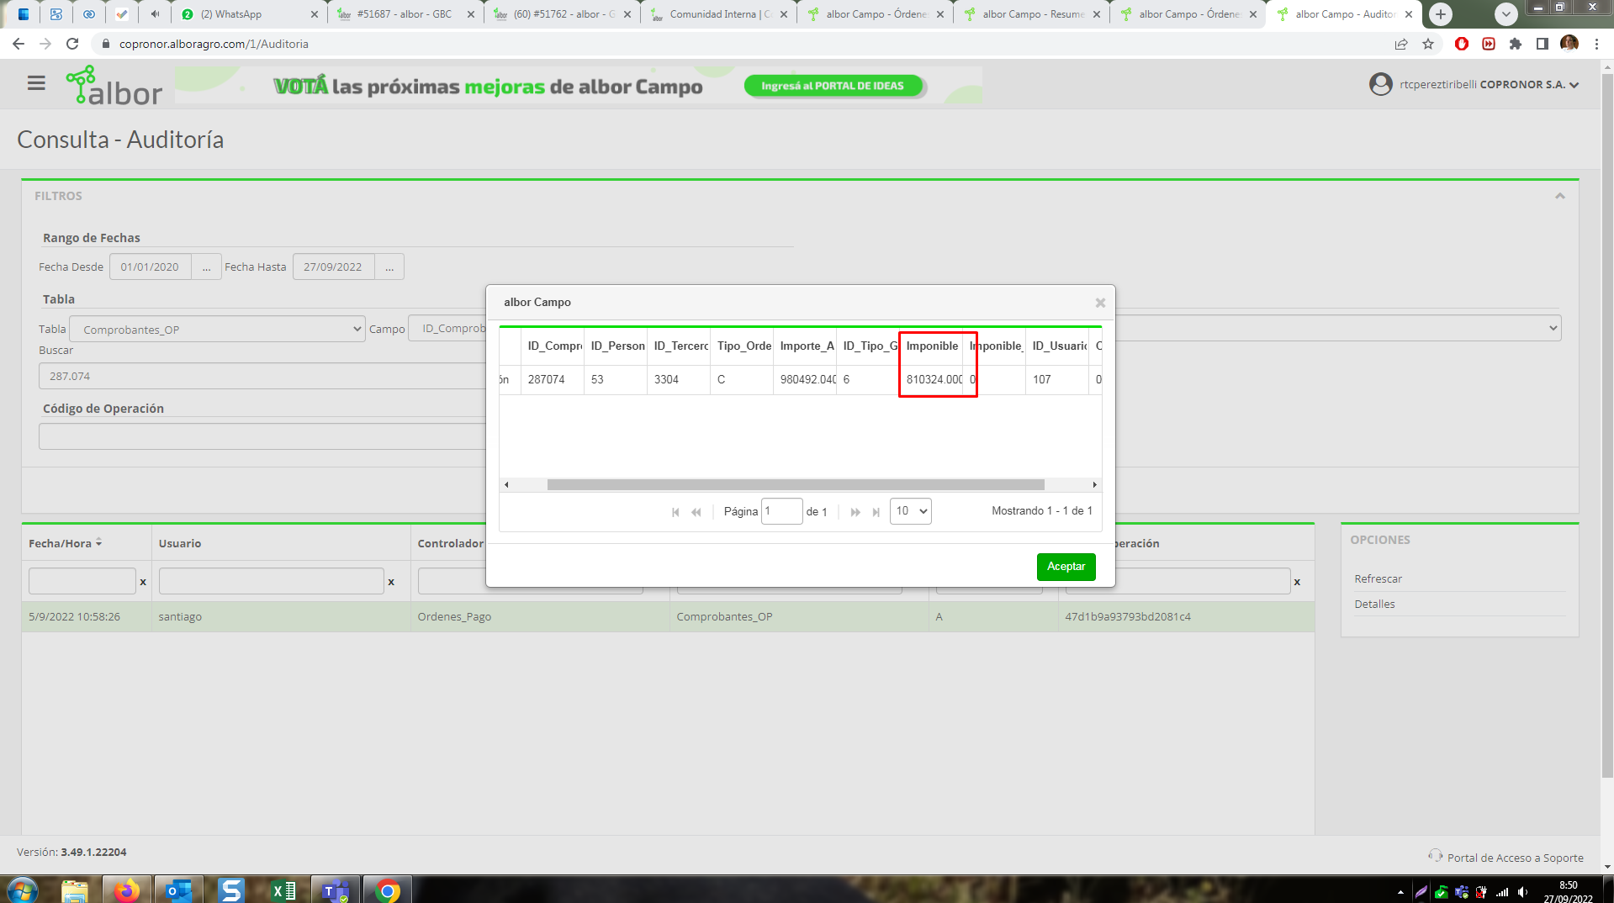Go to previous page in dialog pager
Viewport: 1614px width, 903px height.
tap(696, 512)
